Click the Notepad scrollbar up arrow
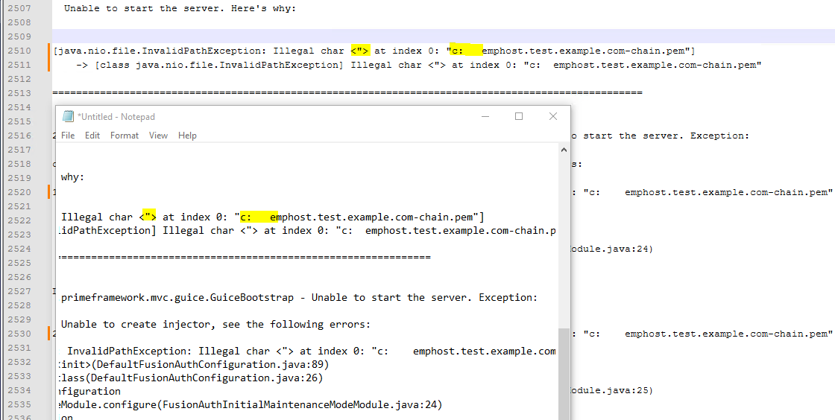The image size is (835, 420). pyautogui.click(x=564, y=150)
